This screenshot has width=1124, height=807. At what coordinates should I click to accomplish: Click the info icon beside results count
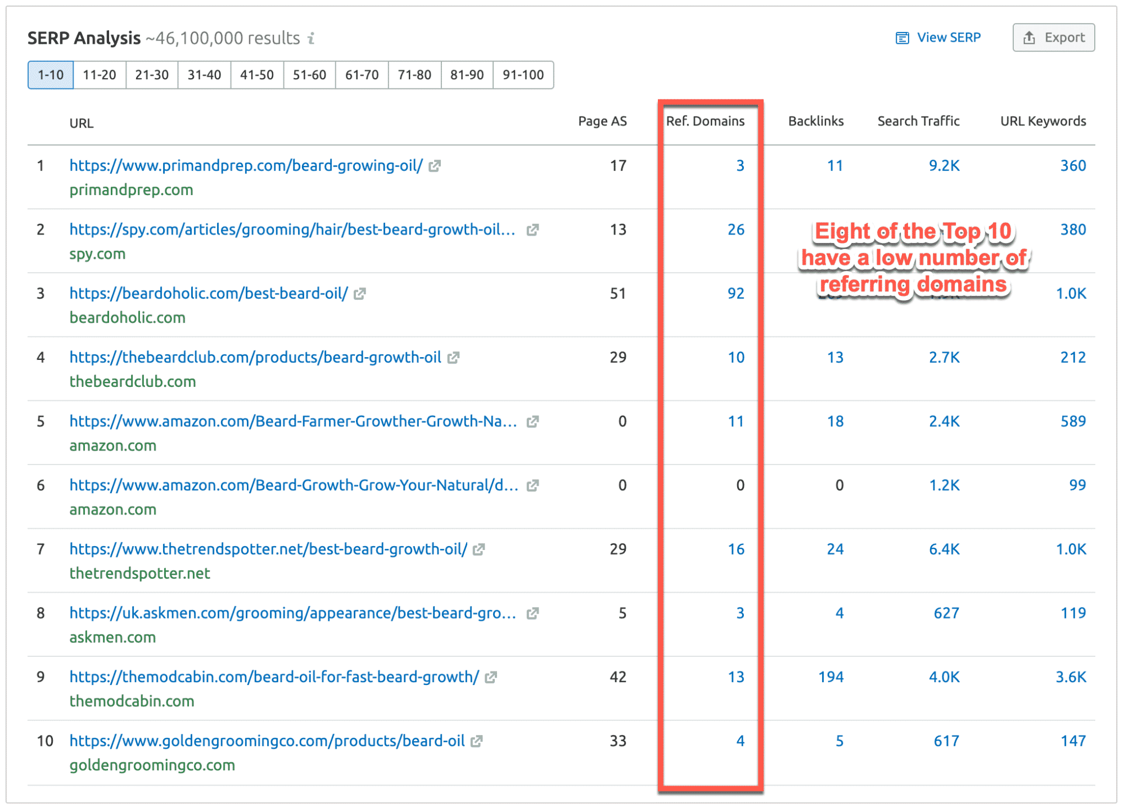click(x=312, y=38)
